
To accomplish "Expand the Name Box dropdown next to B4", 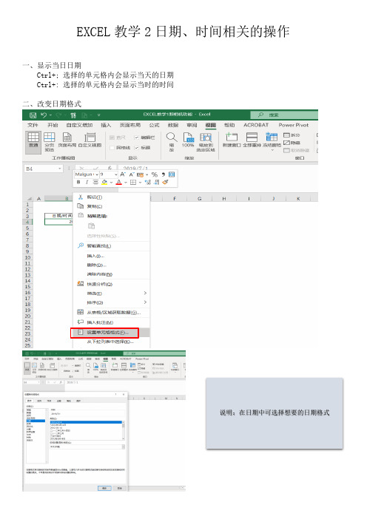I will [60, 169].
